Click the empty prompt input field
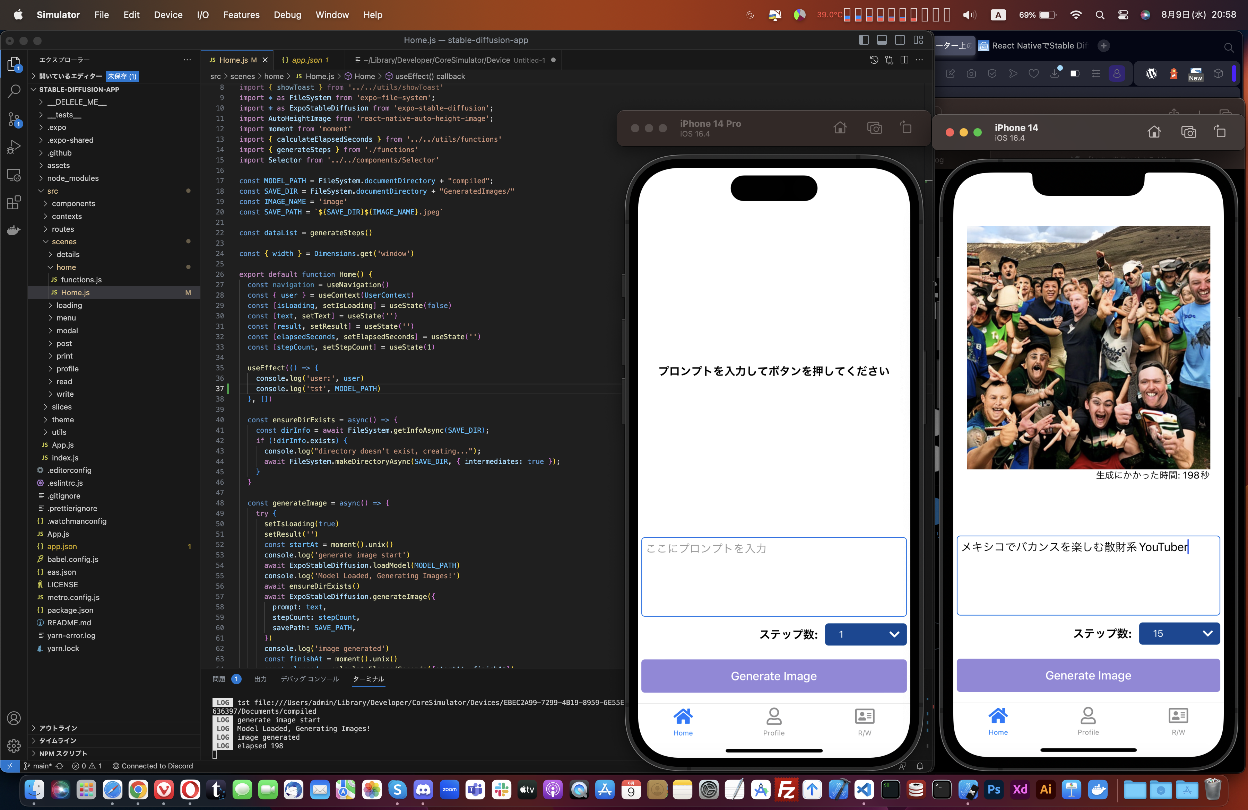1248x810 pixels. (773, 576)
